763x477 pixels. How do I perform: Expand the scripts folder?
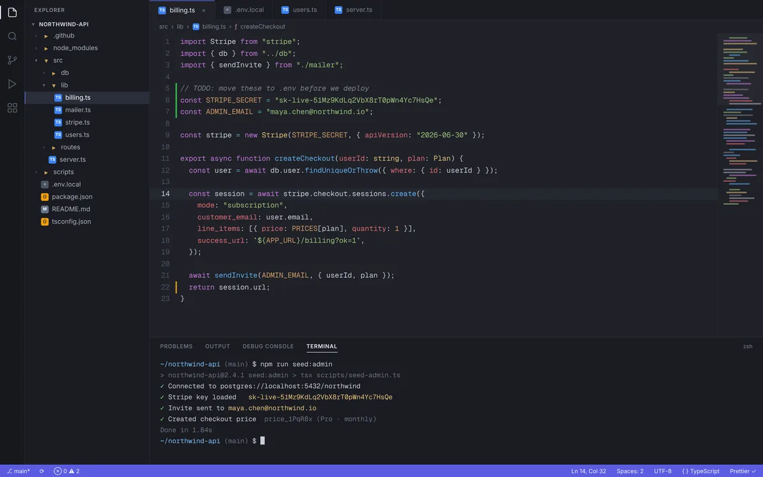tap(86, 172)
